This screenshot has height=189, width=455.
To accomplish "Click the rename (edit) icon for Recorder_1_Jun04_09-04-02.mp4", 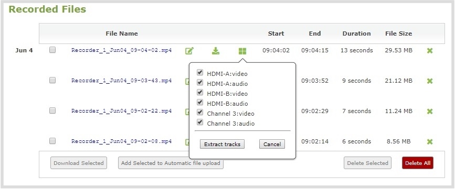I will (x=189, y=51).
